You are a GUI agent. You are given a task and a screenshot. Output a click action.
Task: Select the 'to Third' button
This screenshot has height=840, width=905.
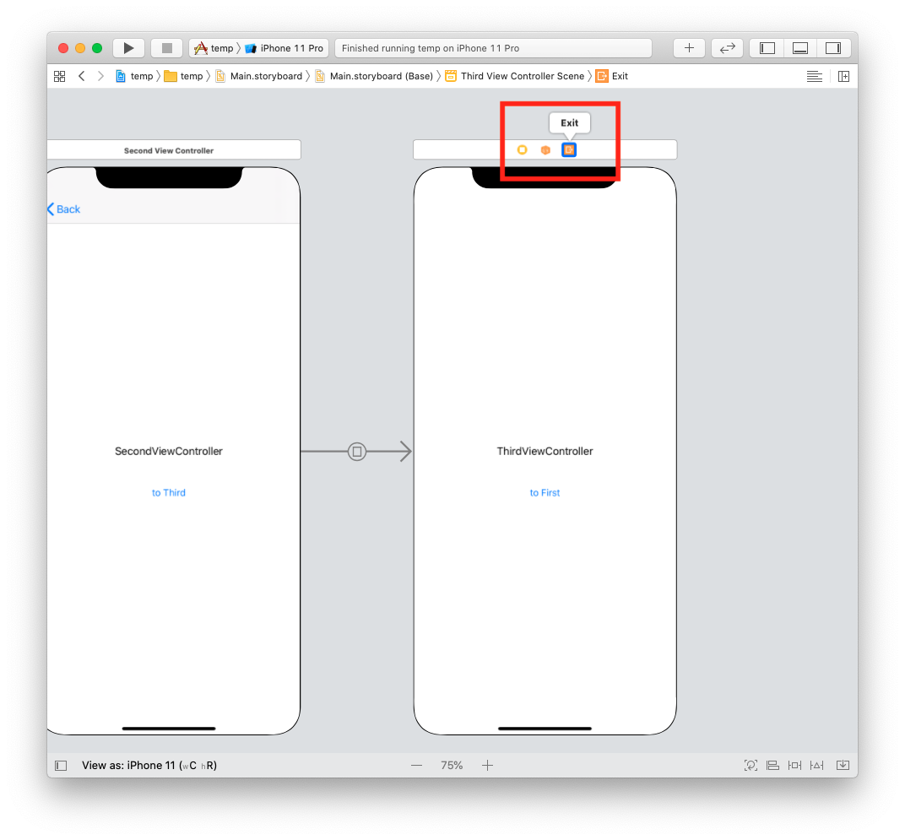(x=169, y=492)
